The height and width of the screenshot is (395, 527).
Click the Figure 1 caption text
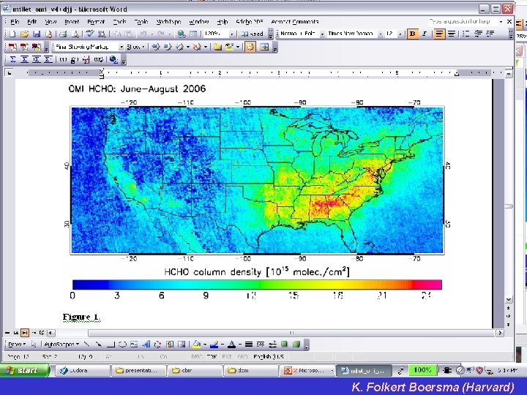pos(81,317)
